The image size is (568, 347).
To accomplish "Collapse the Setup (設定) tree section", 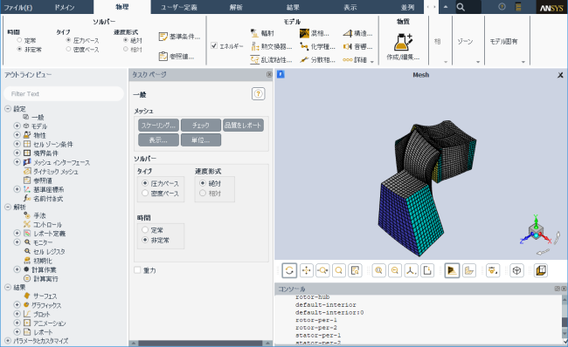I will [8, 108].
